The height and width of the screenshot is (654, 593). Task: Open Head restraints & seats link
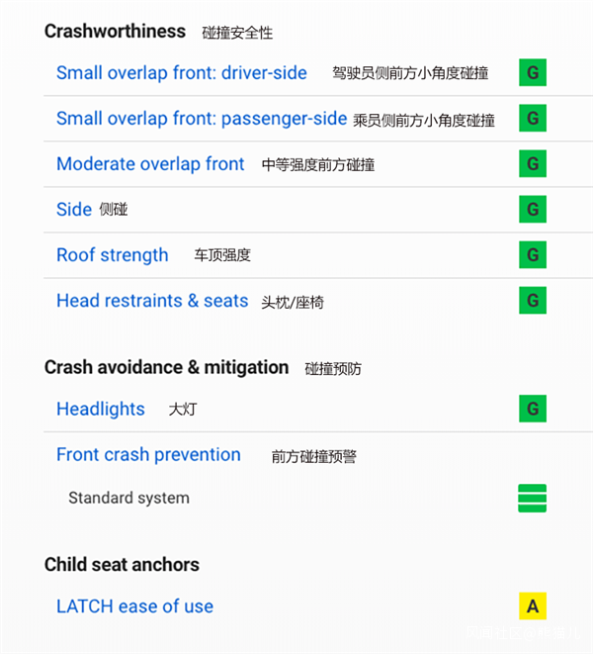click(152, 301)
